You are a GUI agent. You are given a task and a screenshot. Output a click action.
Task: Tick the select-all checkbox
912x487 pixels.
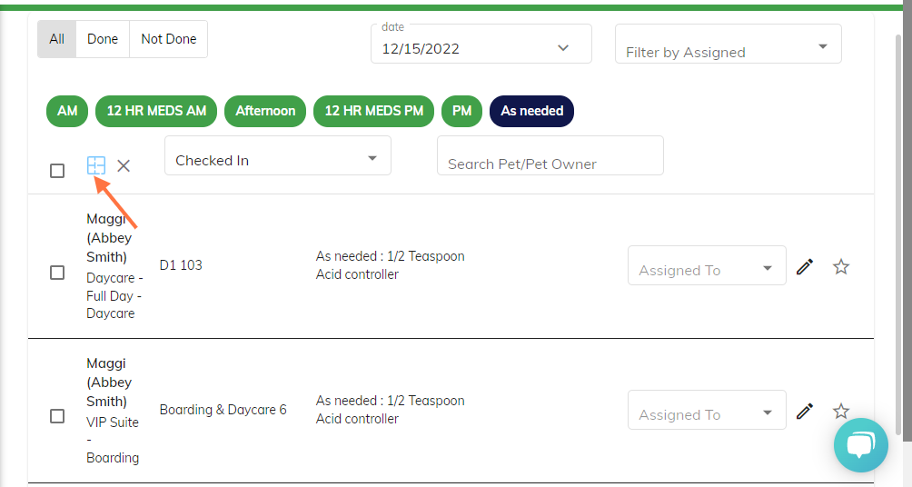point(57,171)
